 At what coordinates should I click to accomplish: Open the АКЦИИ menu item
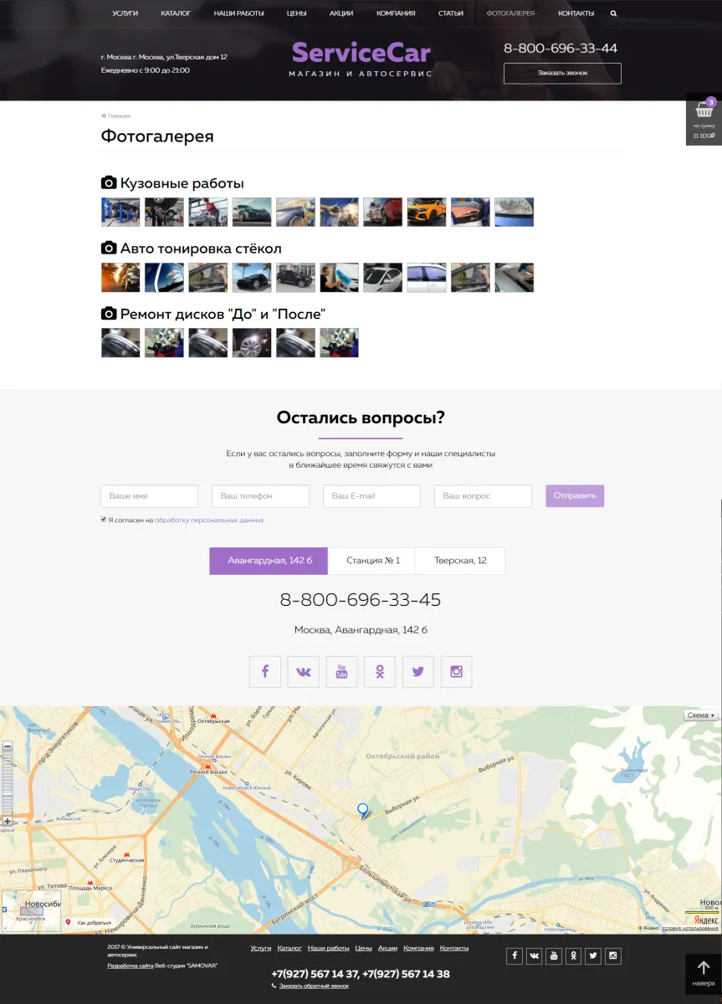pos(341,13)
